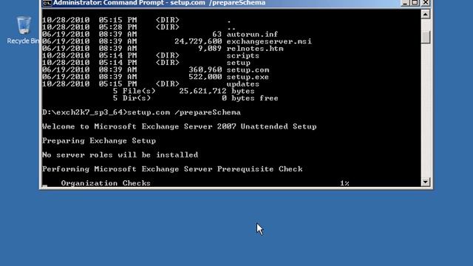473x266 pixels.
Task: Click the 'Organization Checks' progress entry
Action: tap(106, 183)
